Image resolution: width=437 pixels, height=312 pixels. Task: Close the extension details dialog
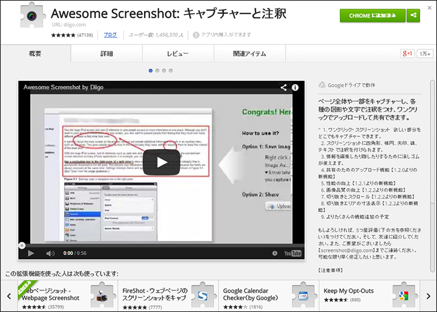tap(430, 8)
